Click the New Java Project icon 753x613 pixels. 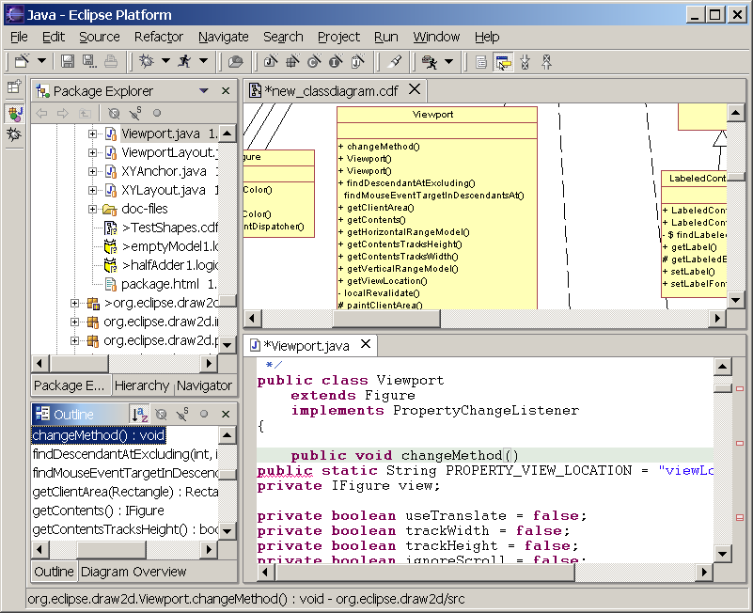coord(271,61)
